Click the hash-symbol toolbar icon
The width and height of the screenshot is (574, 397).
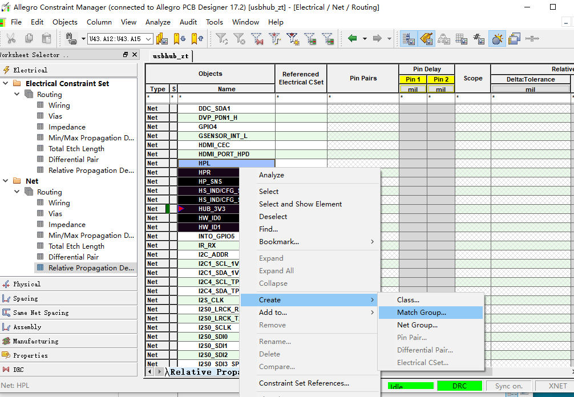(479, 38)
